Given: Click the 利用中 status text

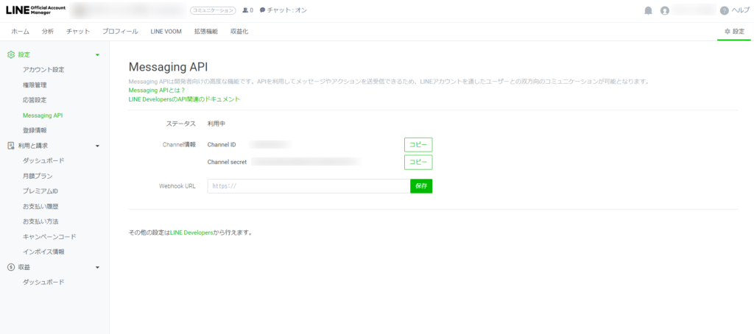Looking at the screenshot, I should [216, 124].
